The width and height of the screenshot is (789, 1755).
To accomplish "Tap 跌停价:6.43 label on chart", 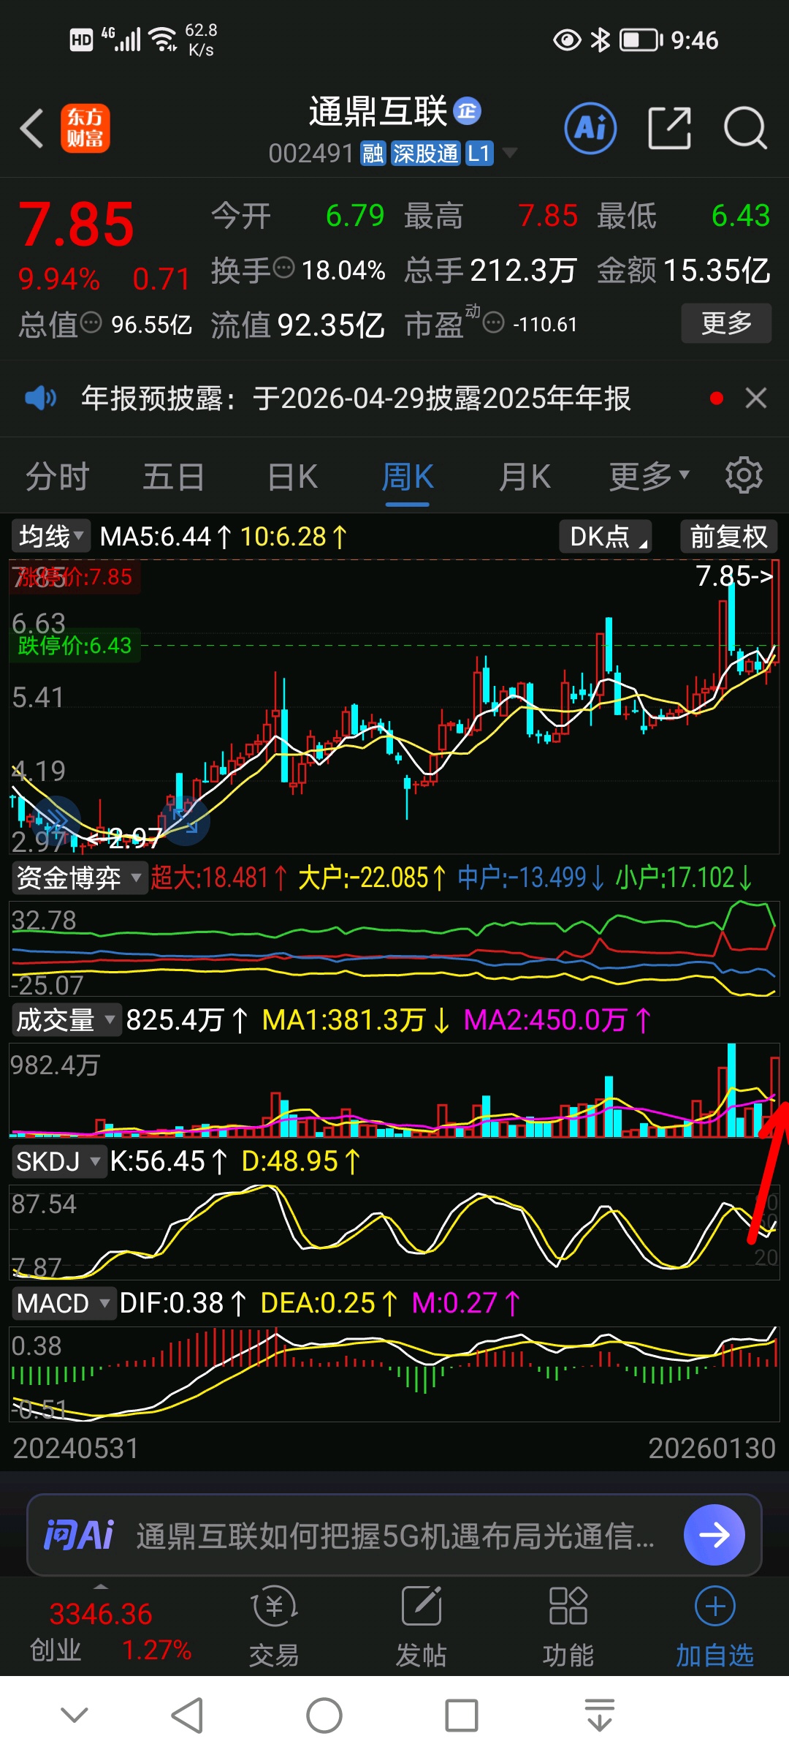I will tap(75, 646).
